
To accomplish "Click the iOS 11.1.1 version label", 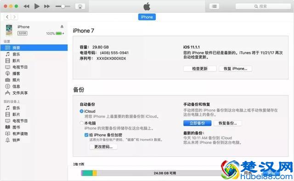I will coord(192,47).
